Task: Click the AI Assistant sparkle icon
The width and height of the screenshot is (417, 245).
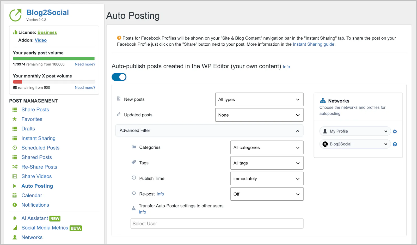Action: pyautogui.click(x=15, y=218)
